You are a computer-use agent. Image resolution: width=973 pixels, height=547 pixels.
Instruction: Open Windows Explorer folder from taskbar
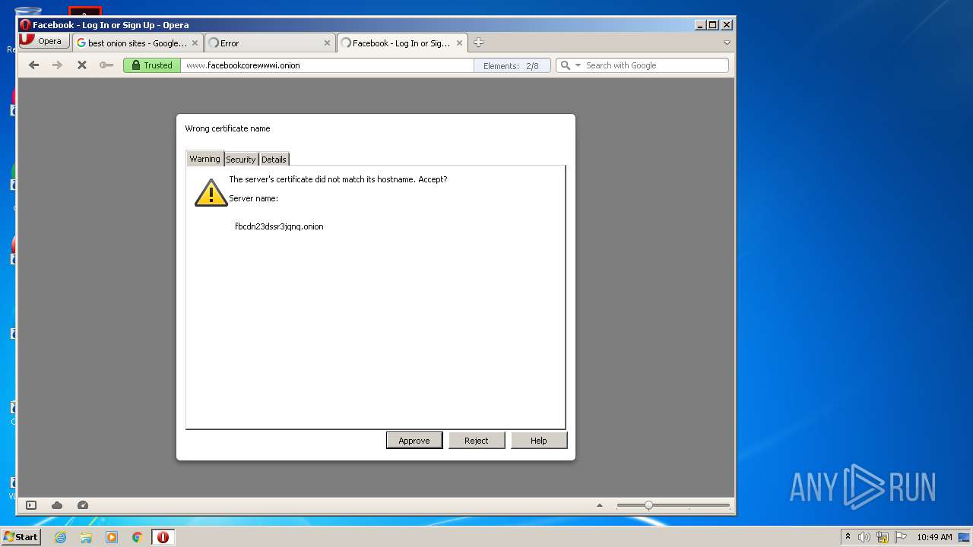point(86,537)
